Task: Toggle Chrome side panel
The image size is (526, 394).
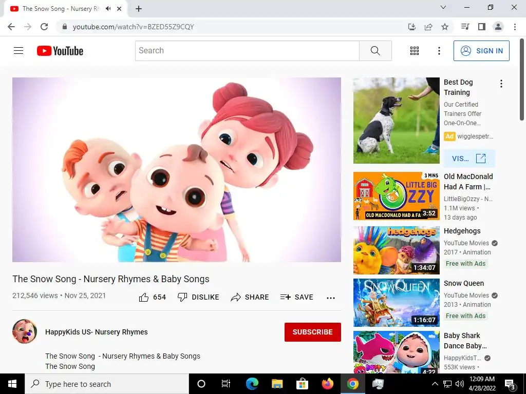Action: click(x=481, y=27)
